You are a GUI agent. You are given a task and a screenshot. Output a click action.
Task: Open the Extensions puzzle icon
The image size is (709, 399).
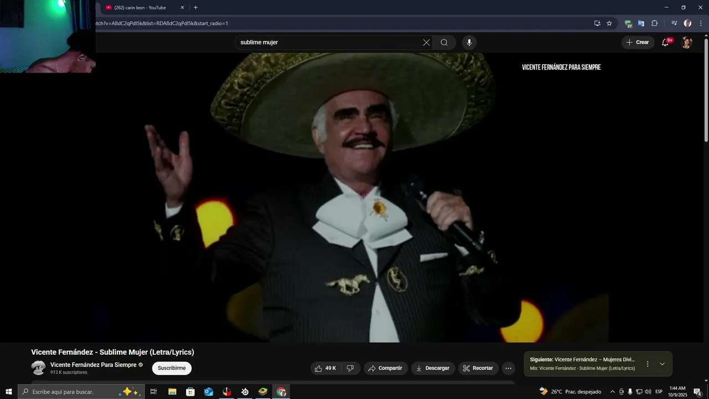[x=654, y=23]
